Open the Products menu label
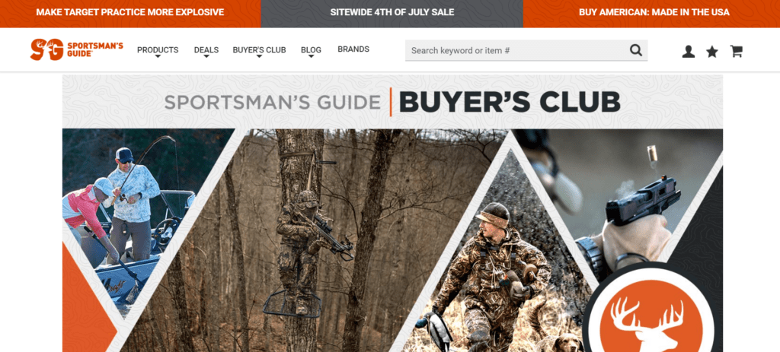780x352 pixels. [158, 49]
